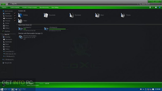Unpin Pictures from Quick access
This screenshot has width=162, height=91.
pos(15,21)
